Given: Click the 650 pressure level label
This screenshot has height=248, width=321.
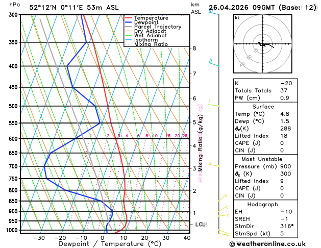Looking at the screenshot, I should (x=14, y=153).
